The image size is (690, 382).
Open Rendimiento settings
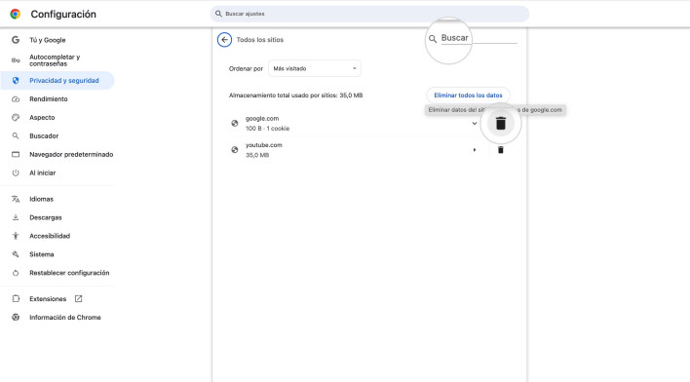pos(49,99)
